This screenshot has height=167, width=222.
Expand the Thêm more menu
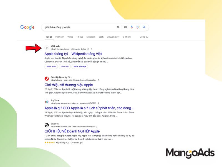[x=127, y=37]
